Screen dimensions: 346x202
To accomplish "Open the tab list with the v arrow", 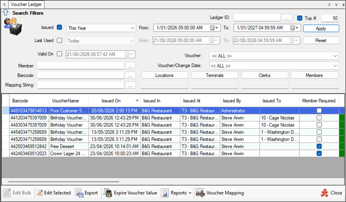I will pyautogui.click(x=336, y=5).
